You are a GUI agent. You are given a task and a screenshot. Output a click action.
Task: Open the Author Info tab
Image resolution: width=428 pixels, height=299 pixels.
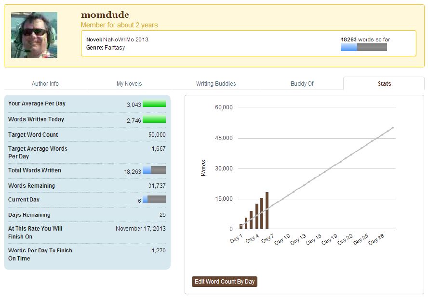click(x=45, y=84)
